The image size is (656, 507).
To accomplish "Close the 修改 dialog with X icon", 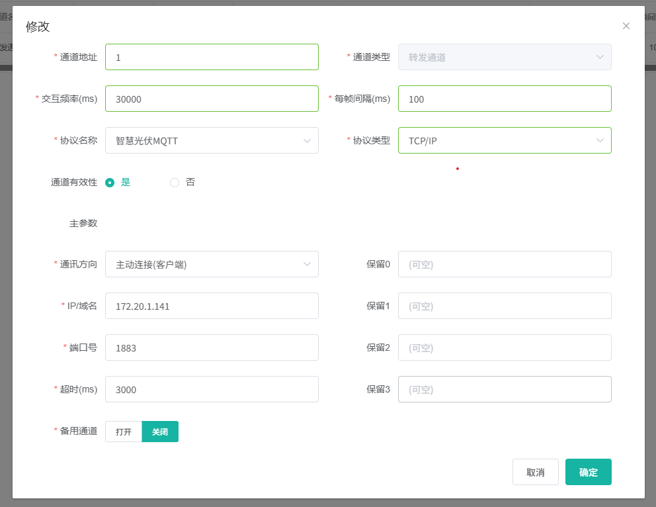I will tap(626, 26).
